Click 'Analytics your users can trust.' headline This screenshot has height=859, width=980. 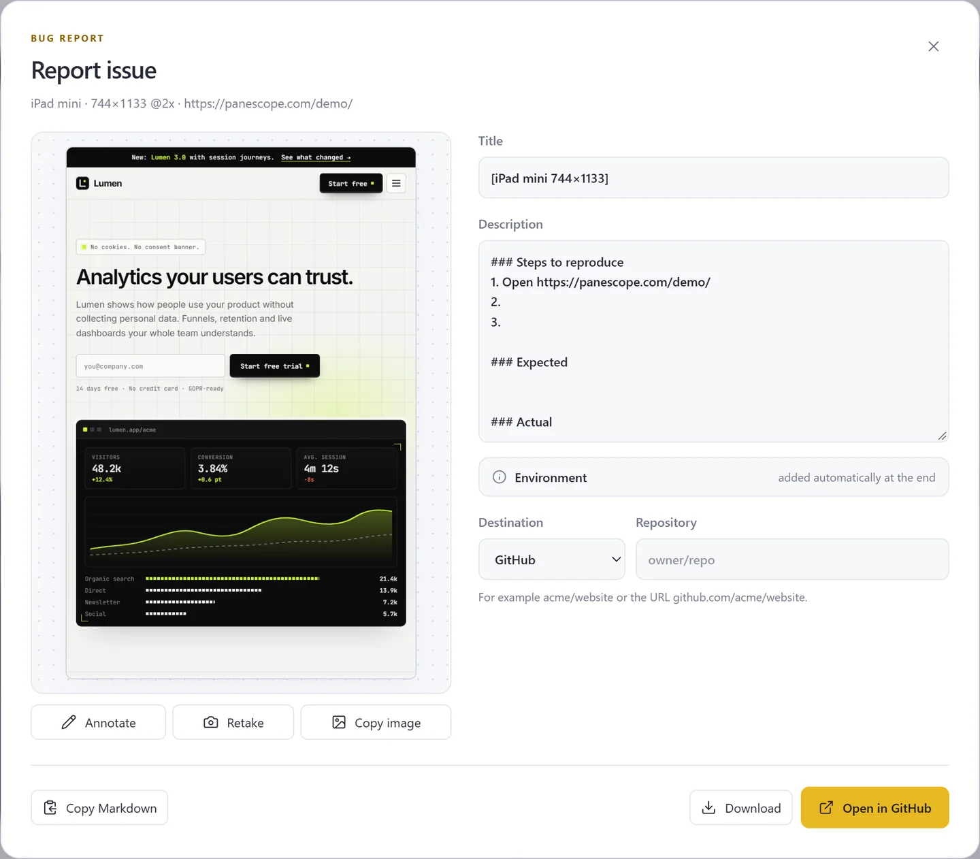(214, 277)
